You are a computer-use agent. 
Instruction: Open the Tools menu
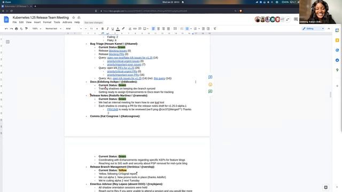57,22
